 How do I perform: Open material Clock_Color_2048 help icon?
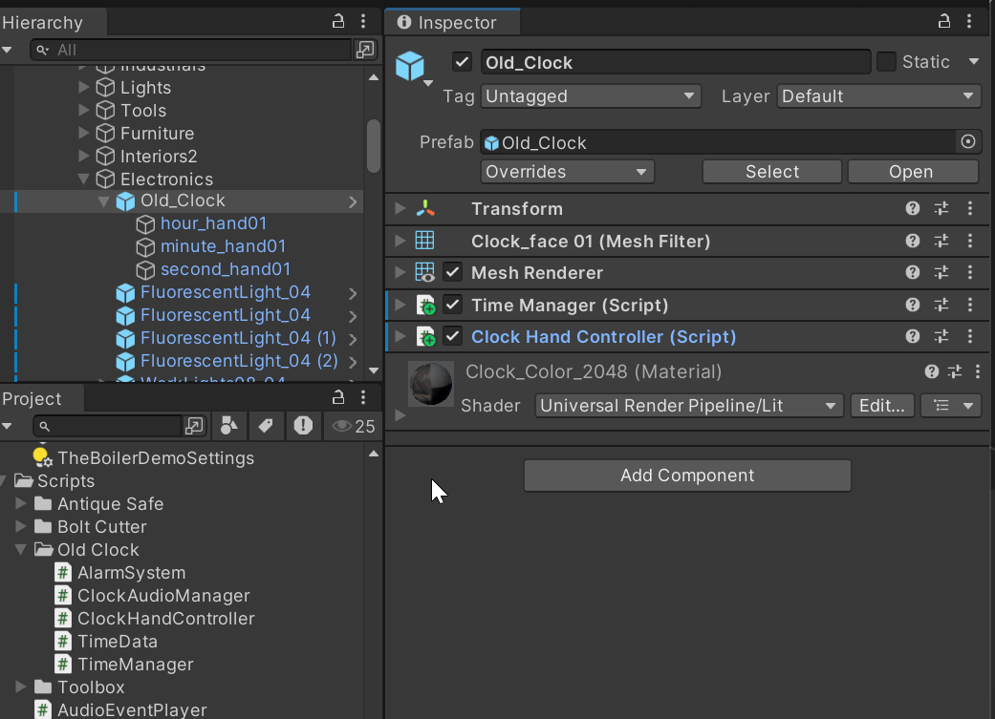[x=931, y=371]
